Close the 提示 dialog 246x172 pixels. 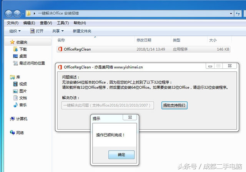(130, 117)
